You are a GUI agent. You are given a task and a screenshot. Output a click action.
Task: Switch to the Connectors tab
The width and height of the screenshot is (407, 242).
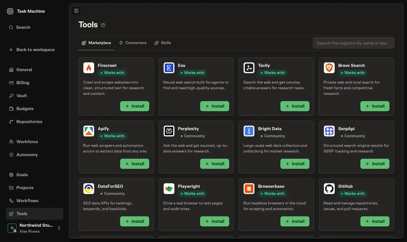point(133,43)
